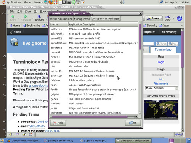The image size is (191, 143).
Task: Click the SeaMonkey throbber logo
Action: (180, 18)
